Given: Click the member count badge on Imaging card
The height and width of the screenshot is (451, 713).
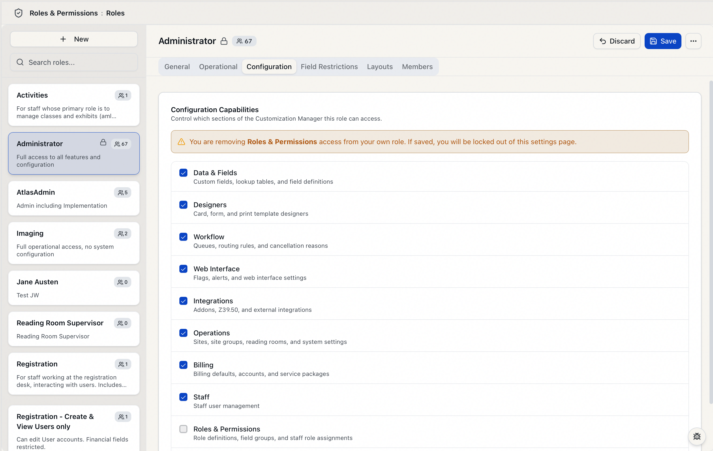Looking at the screenshot, I should (x=123, y=234).
